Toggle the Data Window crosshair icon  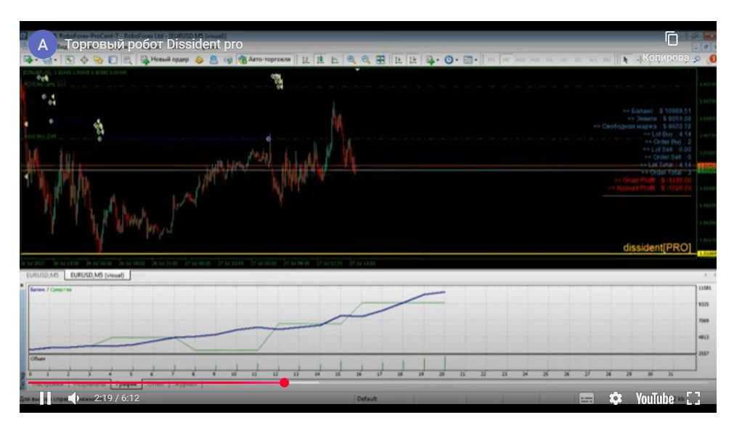(84, 59)
